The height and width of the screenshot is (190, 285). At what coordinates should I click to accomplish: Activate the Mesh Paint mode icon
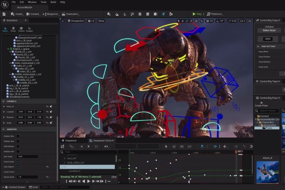[132, 14]
